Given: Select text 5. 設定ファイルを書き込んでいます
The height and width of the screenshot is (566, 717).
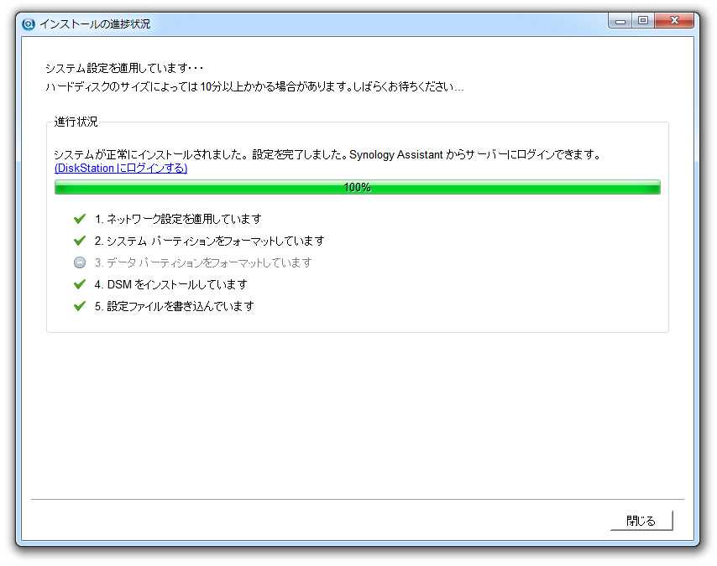Looking at the screenshot, I should (x=174, y=306).
